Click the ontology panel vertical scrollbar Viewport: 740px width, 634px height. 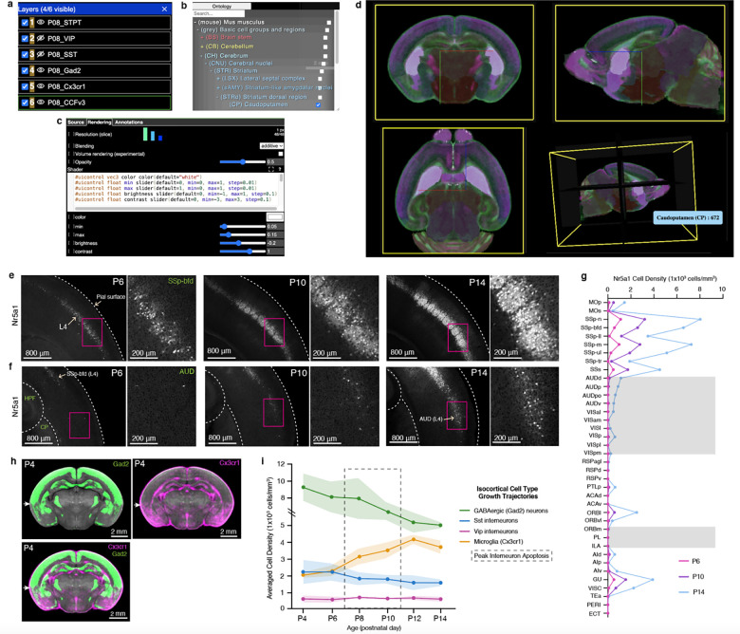click(337, 38)
